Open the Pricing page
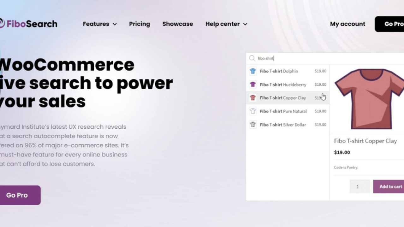 140,24
